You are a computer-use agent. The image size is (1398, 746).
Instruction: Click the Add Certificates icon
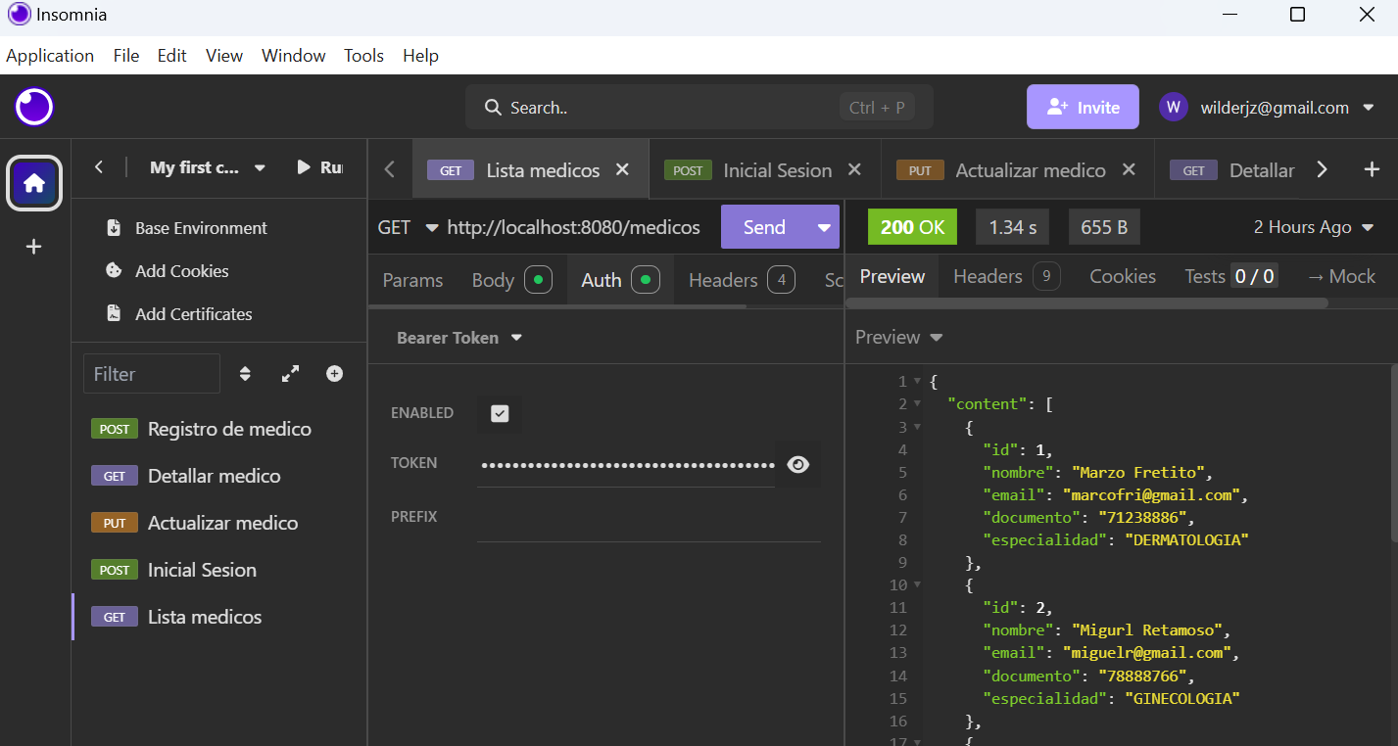(114, 314)
